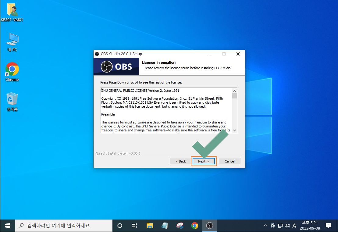Click the taskbar search box
This screenshot has height=232, width=338.
(x=64, y=226)
